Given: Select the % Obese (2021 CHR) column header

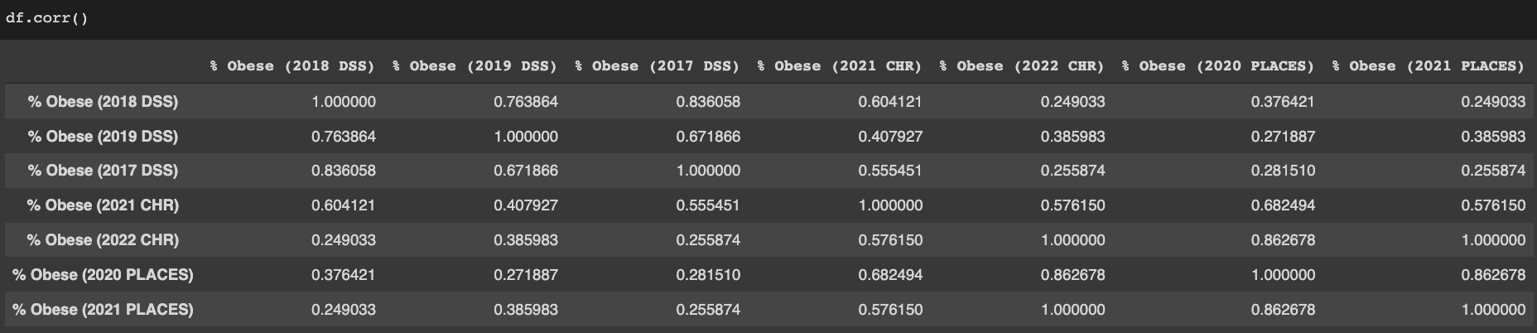Looking at the screenshot, I should [x=839, y=66].
